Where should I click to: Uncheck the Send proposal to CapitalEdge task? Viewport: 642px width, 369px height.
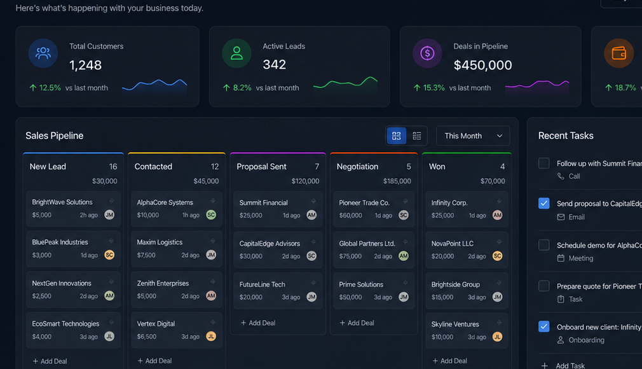(543, 203)
